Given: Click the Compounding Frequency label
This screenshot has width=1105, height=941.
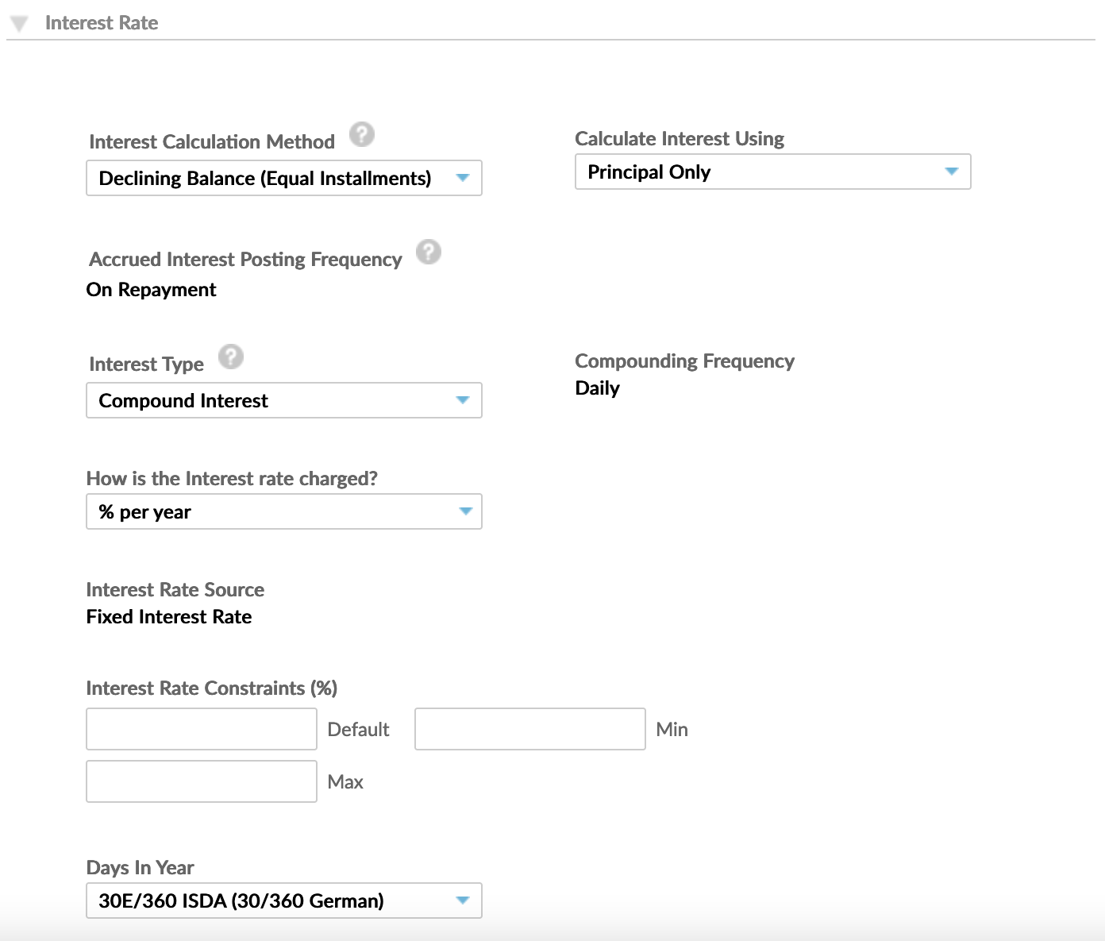Looking at the screenshot, I should [684, 361].
